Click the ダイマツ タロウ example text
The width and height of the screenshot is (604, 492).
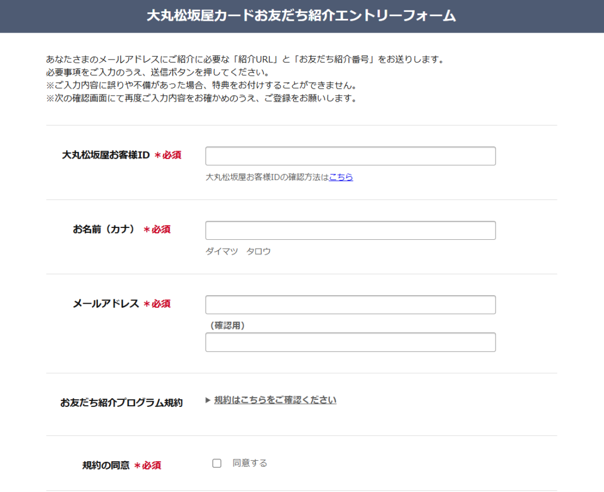coord(238,252)
